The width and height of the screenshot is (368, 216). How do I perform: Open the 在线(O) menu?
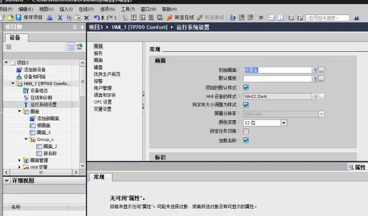click(86, 9)
